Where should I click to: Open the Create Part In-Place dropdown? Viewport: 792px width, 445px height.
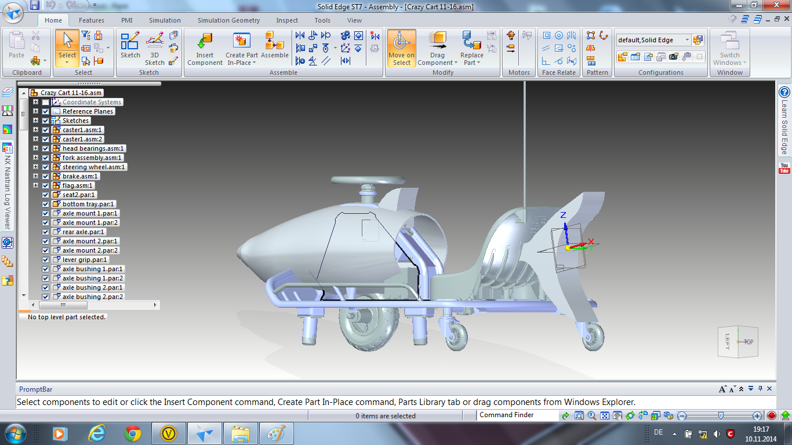[x=254, y=63]
